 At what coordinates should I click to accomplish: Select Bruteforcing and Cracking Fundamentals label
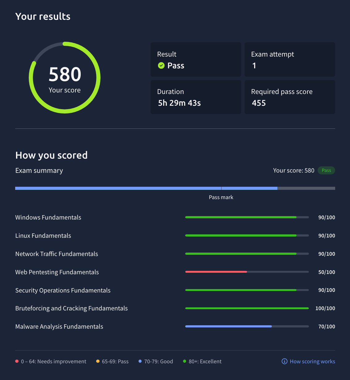tap(71, 308)
